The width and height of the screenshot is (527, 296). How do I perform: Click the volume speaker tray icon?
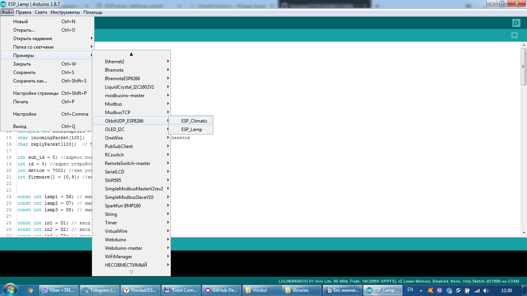point(485,291)
